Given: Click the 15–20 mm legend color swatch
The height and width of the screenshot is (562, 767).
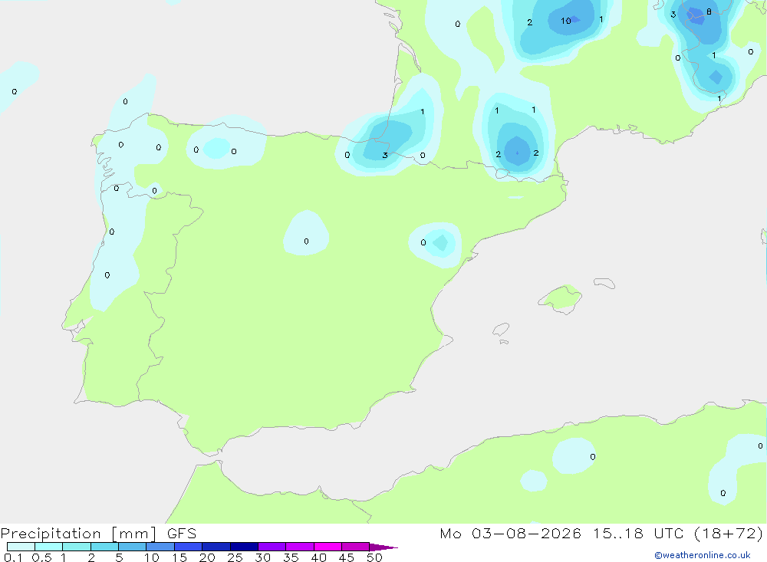Looking at the screenshot, I should point(188,547).
